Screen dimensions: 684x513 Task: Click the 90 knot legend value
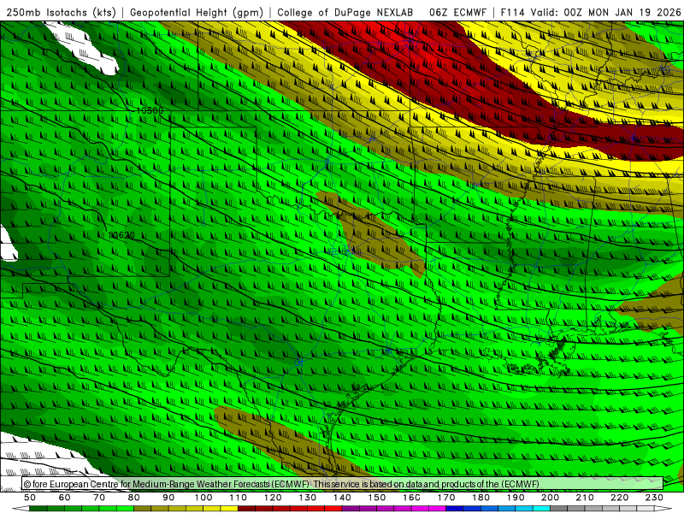(x=168, y=498)
